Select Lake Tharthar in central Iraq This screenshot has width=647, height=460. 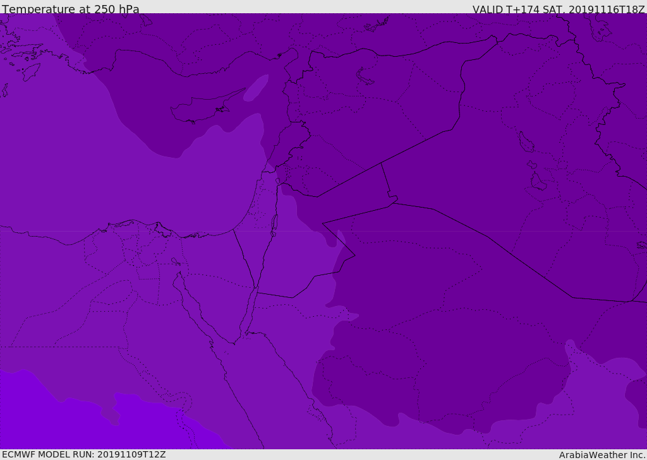(x=526, y=142)
